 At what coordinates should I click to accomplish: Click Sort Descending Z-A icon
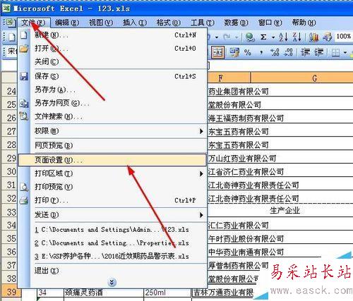pos(297,37)
